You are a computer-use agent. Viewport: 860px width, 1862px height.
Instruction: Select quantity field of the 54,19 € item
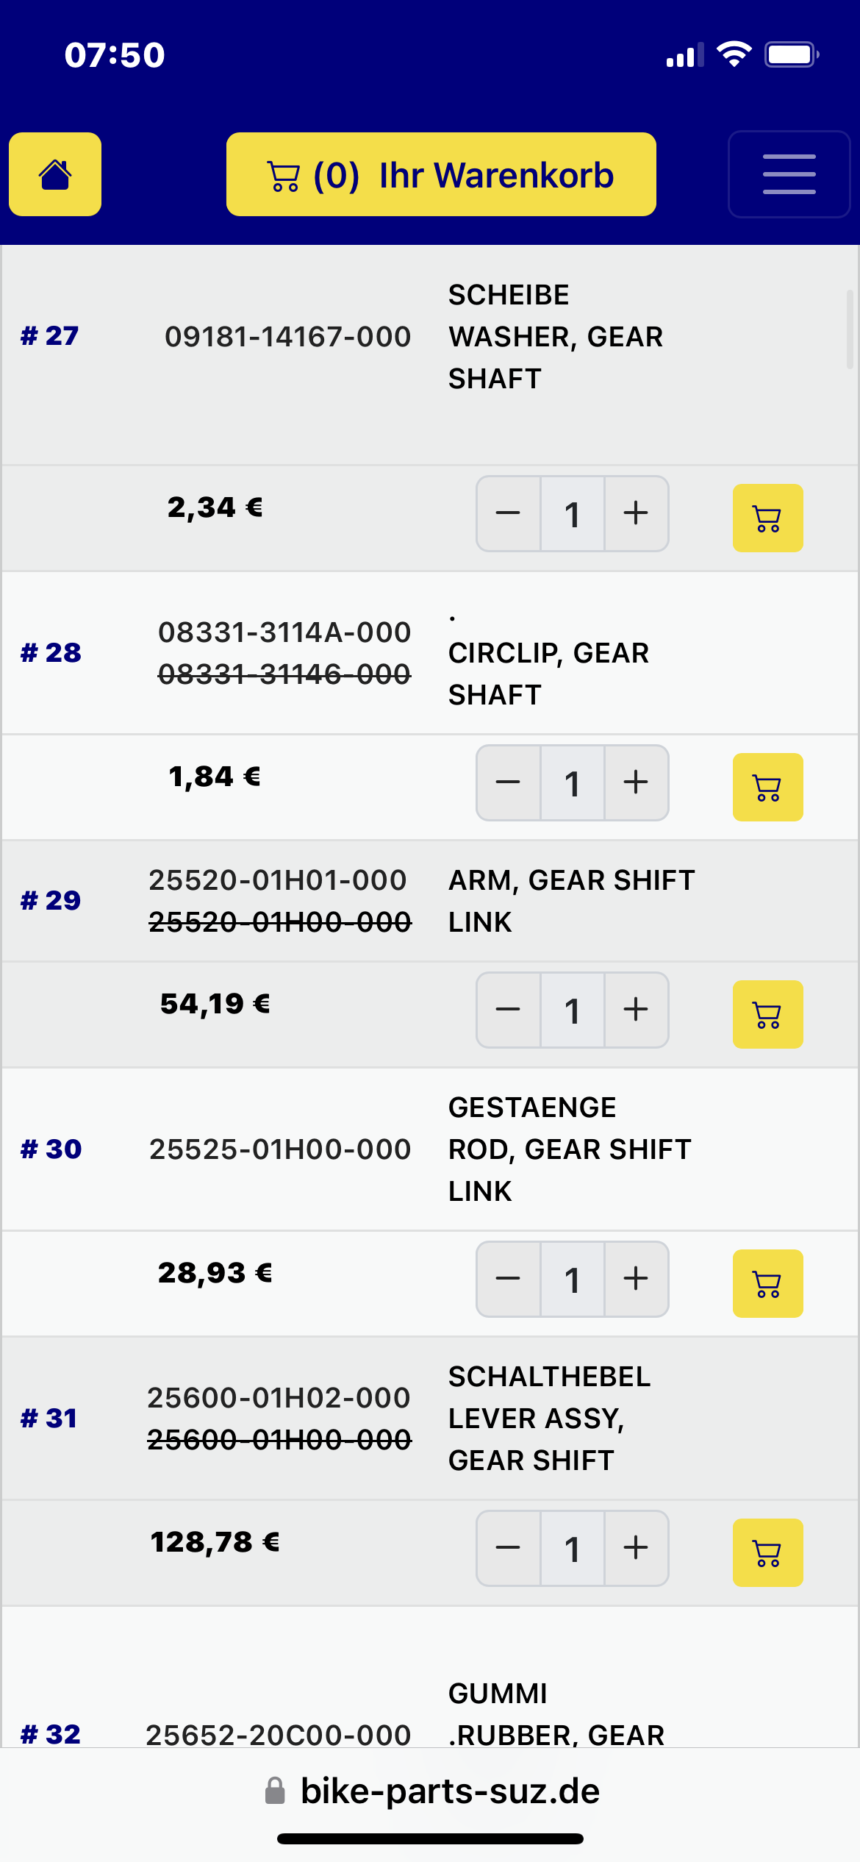click(x=573, y=1010)
